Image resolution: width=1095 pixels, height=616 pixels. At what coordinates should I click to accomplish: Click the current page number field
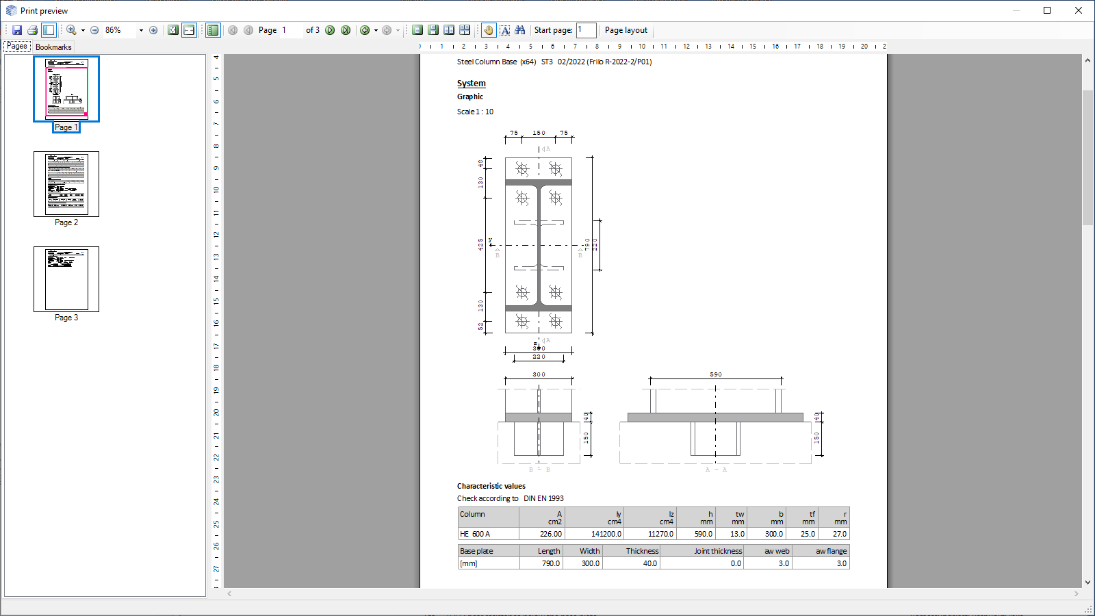click(291, 30)
